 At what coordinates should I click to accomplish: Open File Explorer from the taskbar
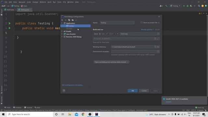(70, 114)
